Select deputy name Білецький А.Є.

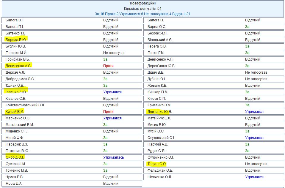click(160, 40)
